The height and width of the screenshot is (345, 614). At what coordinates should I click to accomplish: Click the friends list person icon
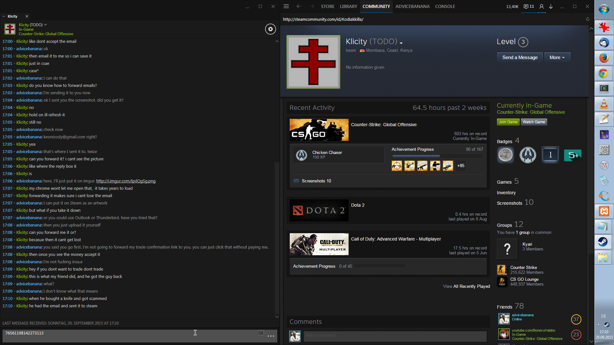pyautogui.click(x=541, y=6)
